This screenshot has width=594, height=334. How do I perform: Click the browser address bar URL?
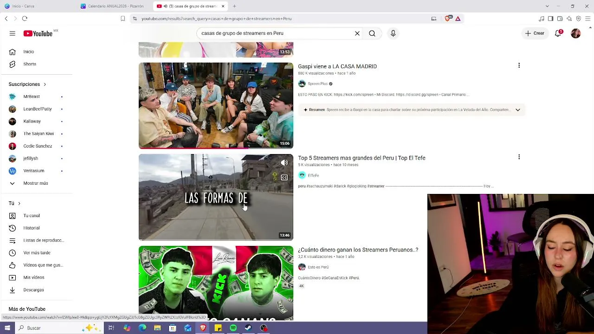coord(216,19)
